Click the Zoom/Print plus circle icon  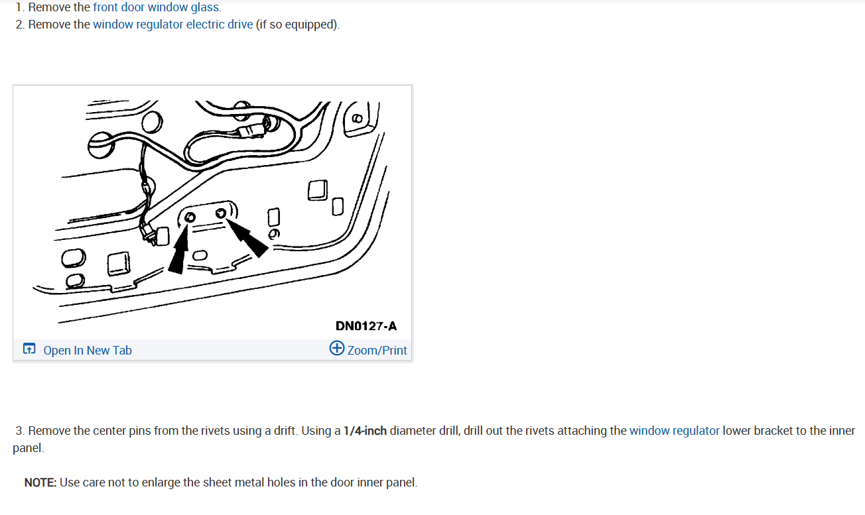[x=337, y=349]
